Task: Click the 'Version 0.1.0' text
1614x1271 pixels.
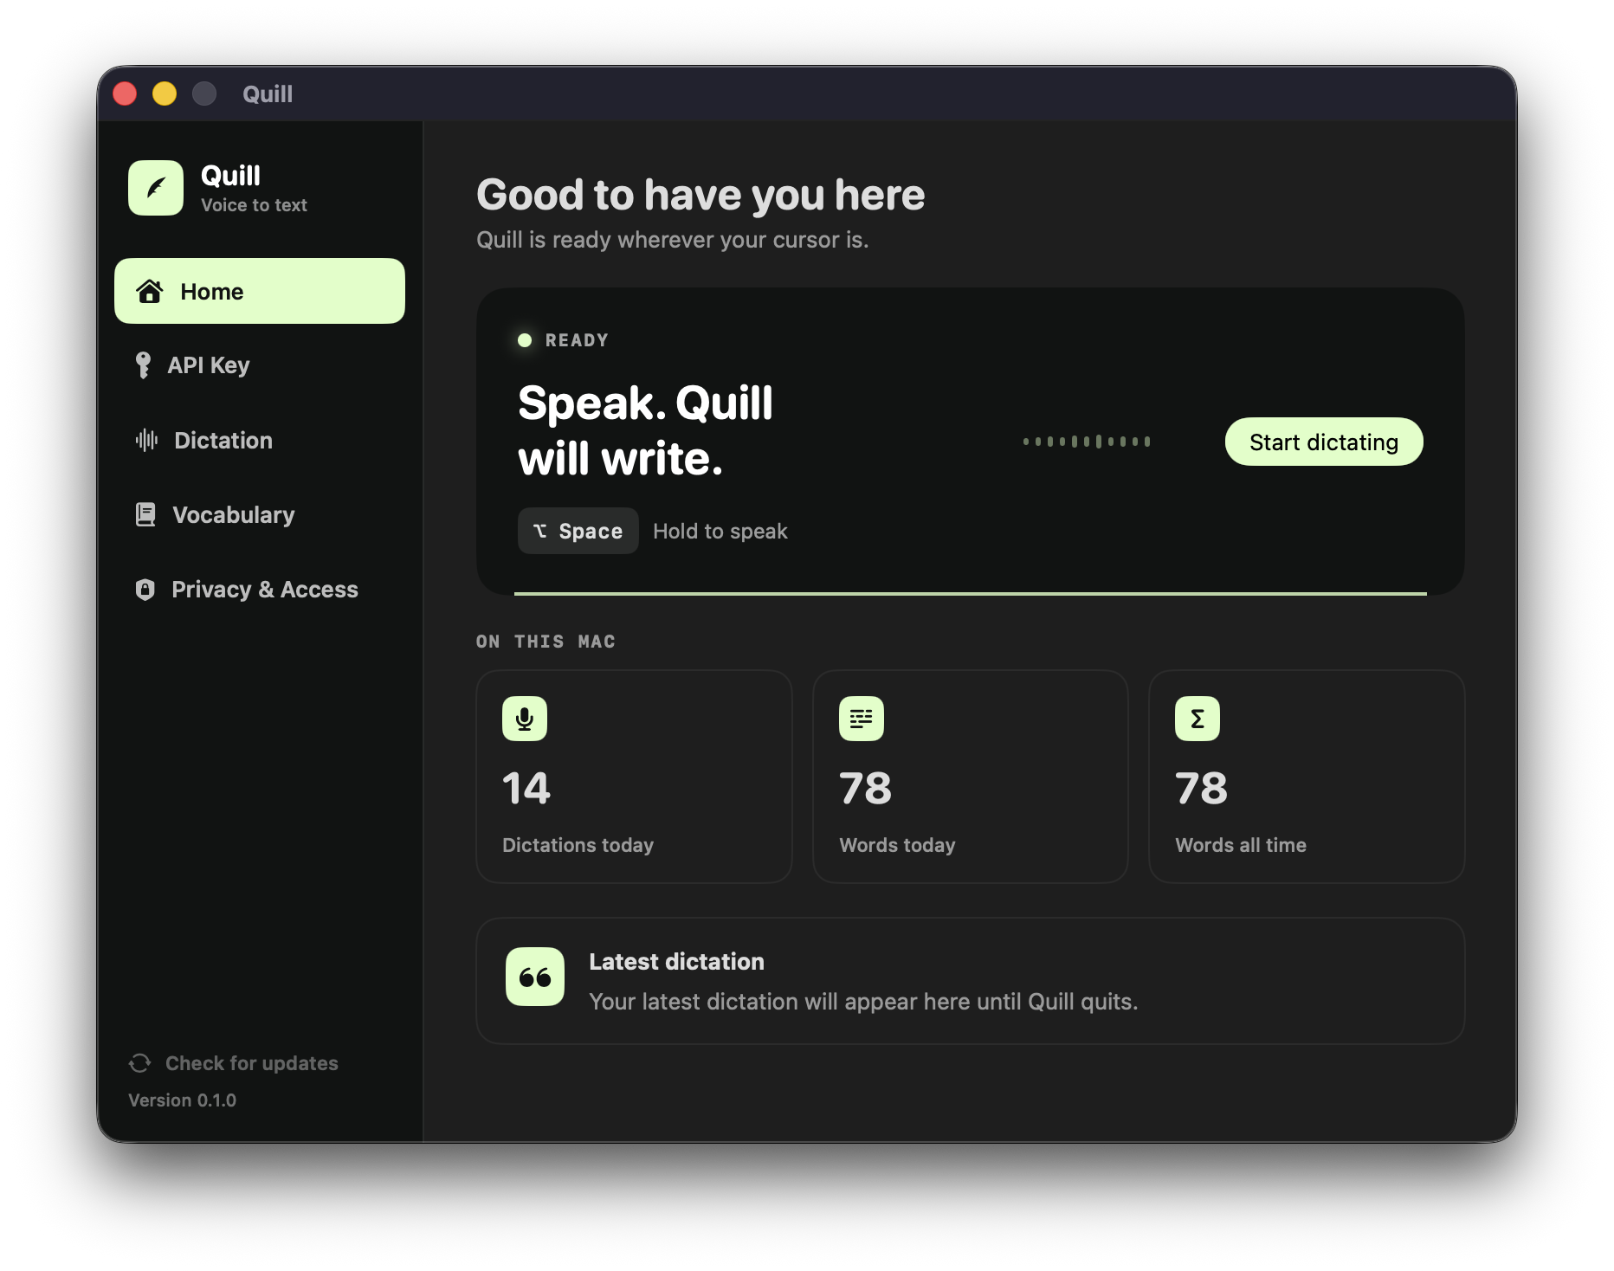Action: (182, 1100)
